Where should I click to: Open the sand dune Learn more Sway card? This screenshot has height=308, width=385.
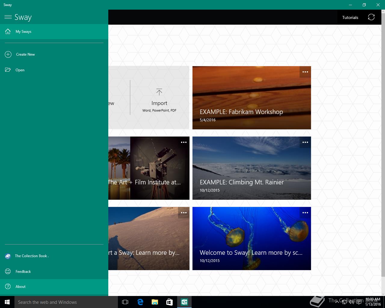pyautogui.click(x=149, y=239)
